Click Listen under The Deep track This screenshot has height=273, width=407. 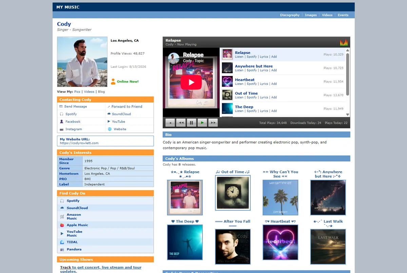(x=239, y=111)
